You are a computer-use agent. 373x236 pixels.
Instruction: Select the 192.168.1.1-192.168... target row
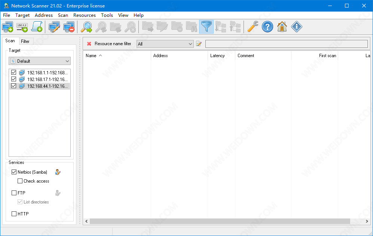tap(40, 72)
